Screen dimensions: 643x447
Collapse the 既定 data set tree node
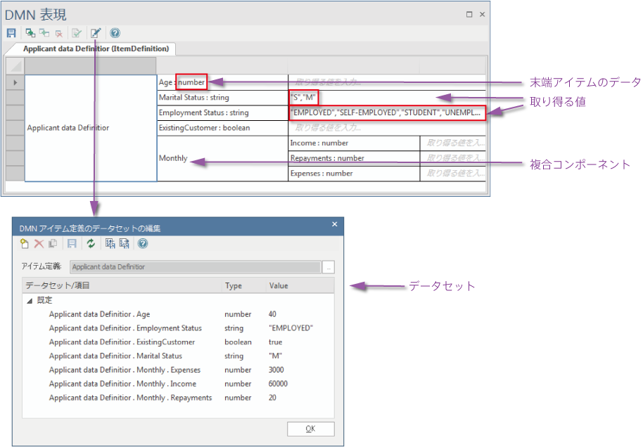coord(30,300)
